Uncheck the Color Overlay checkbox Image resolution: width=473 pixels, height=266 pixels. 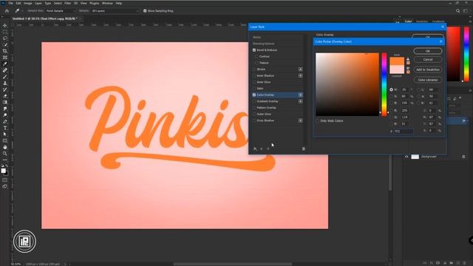[254, 95]
